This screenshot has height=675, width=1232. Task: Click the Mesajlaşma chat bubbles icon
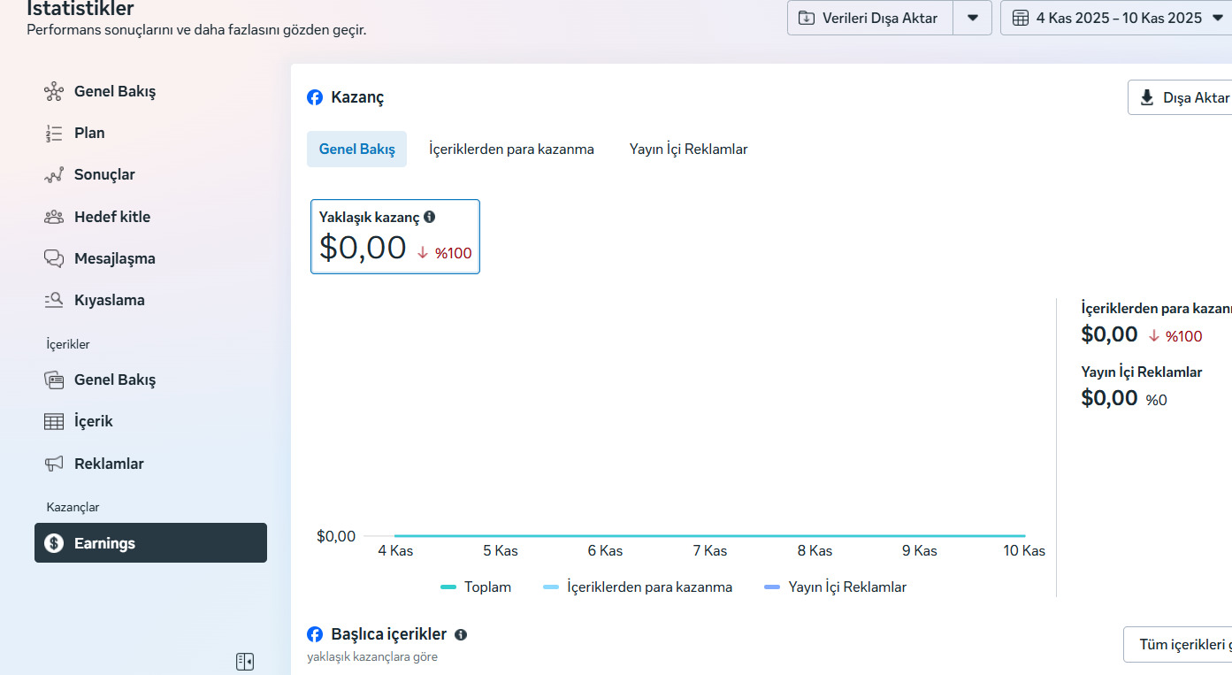54,258
